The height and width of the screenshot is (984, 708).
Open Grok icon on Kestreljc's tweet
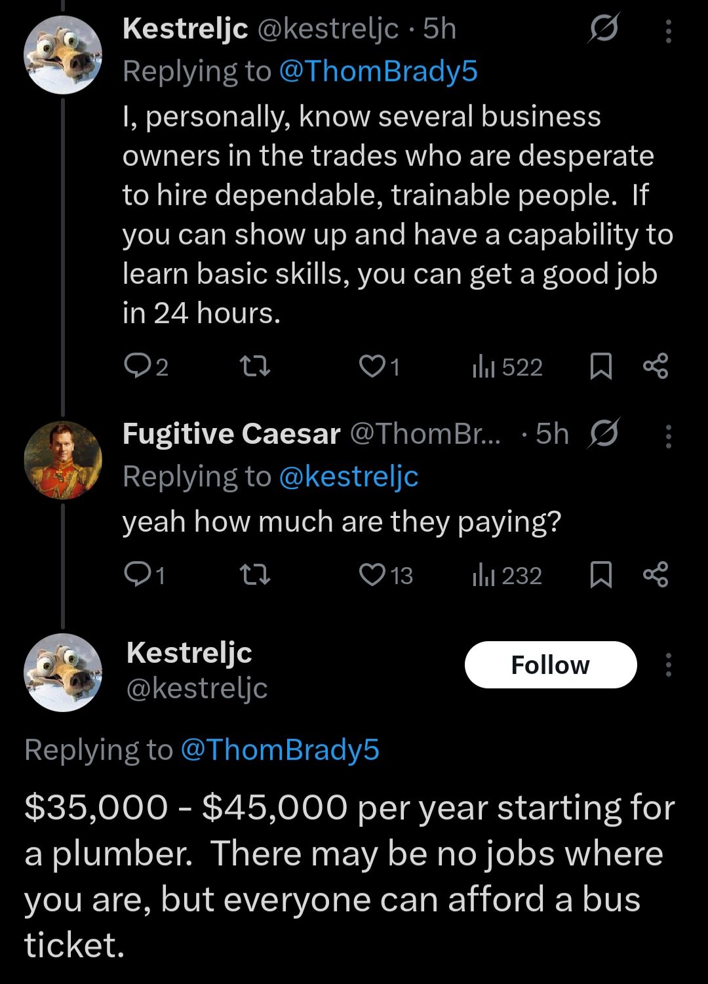[x=603, y=29]
